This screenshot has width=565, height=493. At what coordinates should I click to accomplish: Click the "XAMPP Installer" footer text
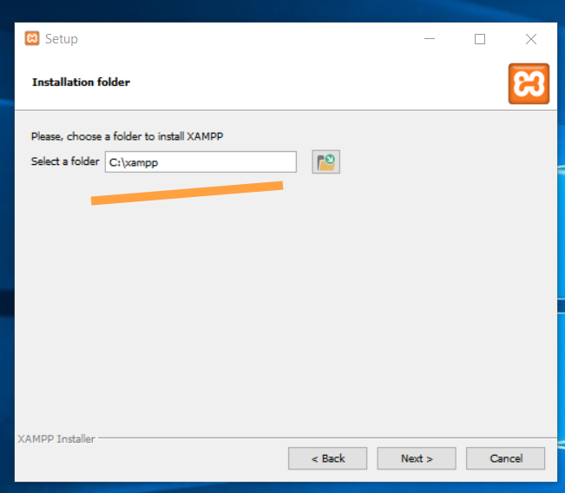coord(56,439)
